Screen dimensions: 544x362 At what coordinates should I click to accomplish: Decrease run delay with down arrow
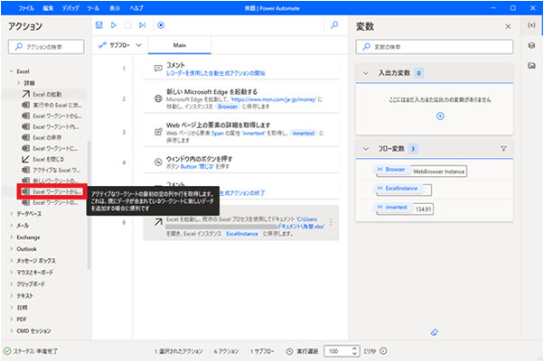[354, 354]
